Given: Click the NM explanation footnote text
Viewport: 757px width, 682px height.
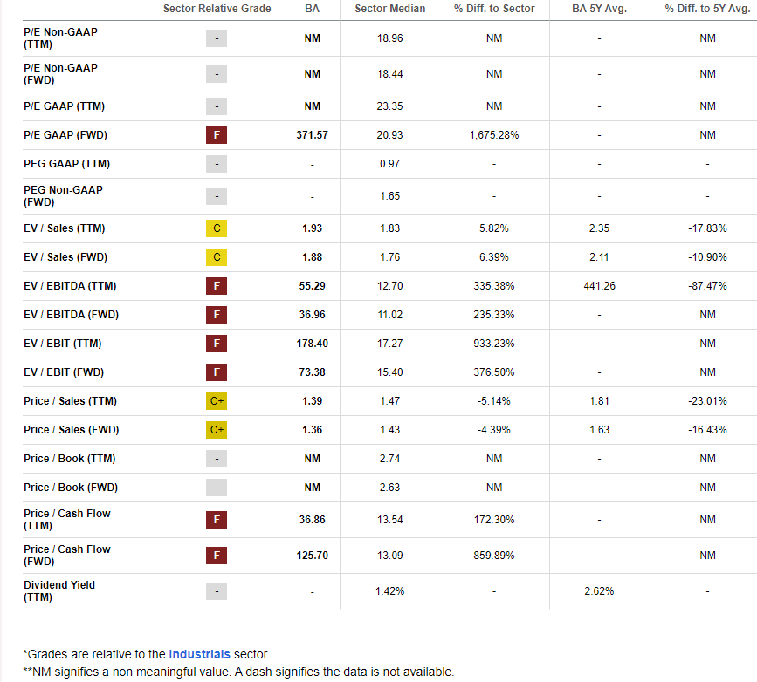Looking at the screenshot, I should click(x=238, y=672).
